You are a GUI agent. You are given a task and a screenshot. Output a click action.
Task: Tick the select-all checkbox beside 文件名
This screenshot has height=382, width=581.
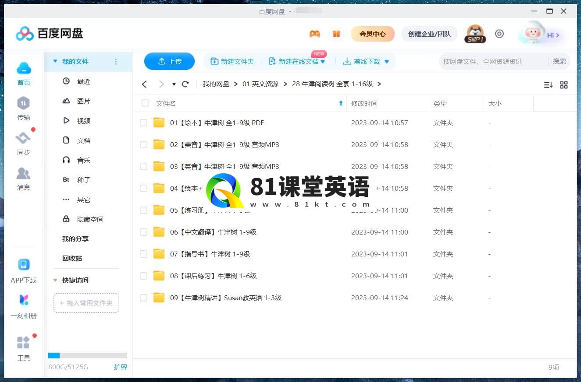click(145, 103)
